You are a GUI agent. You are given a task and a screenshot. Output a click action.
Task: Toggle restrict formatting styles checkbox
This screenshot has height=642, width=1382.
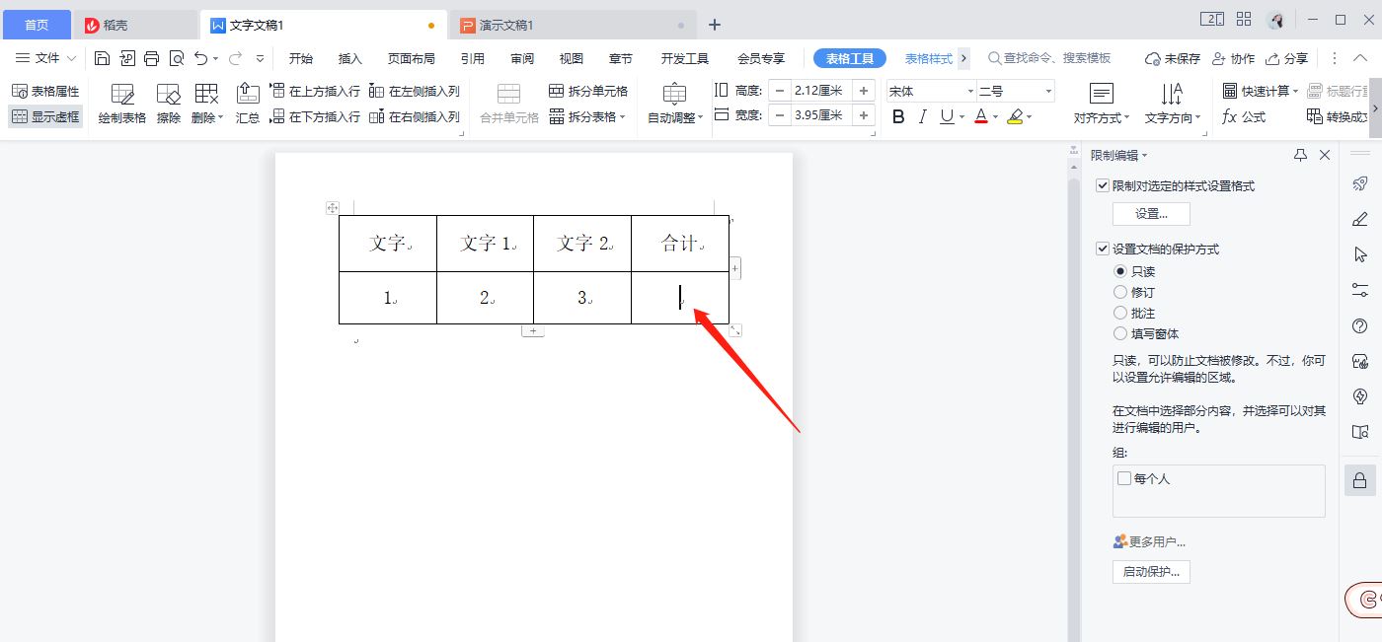point(1103,185)
